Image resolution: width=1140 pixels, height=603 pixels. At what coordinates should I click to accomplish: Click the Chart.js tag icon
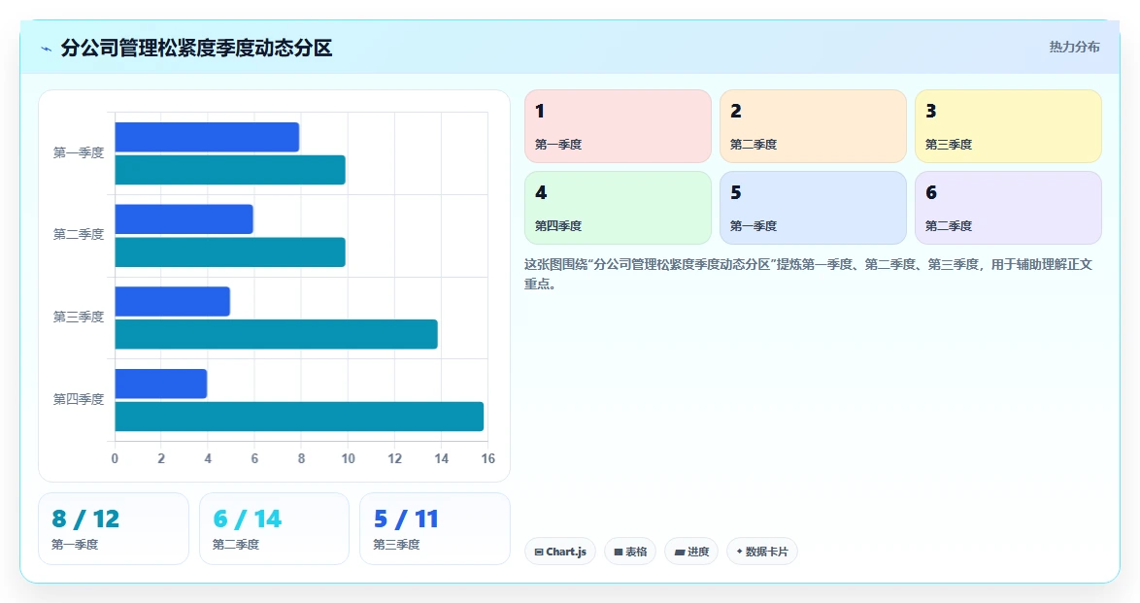(x=539, y=553)
